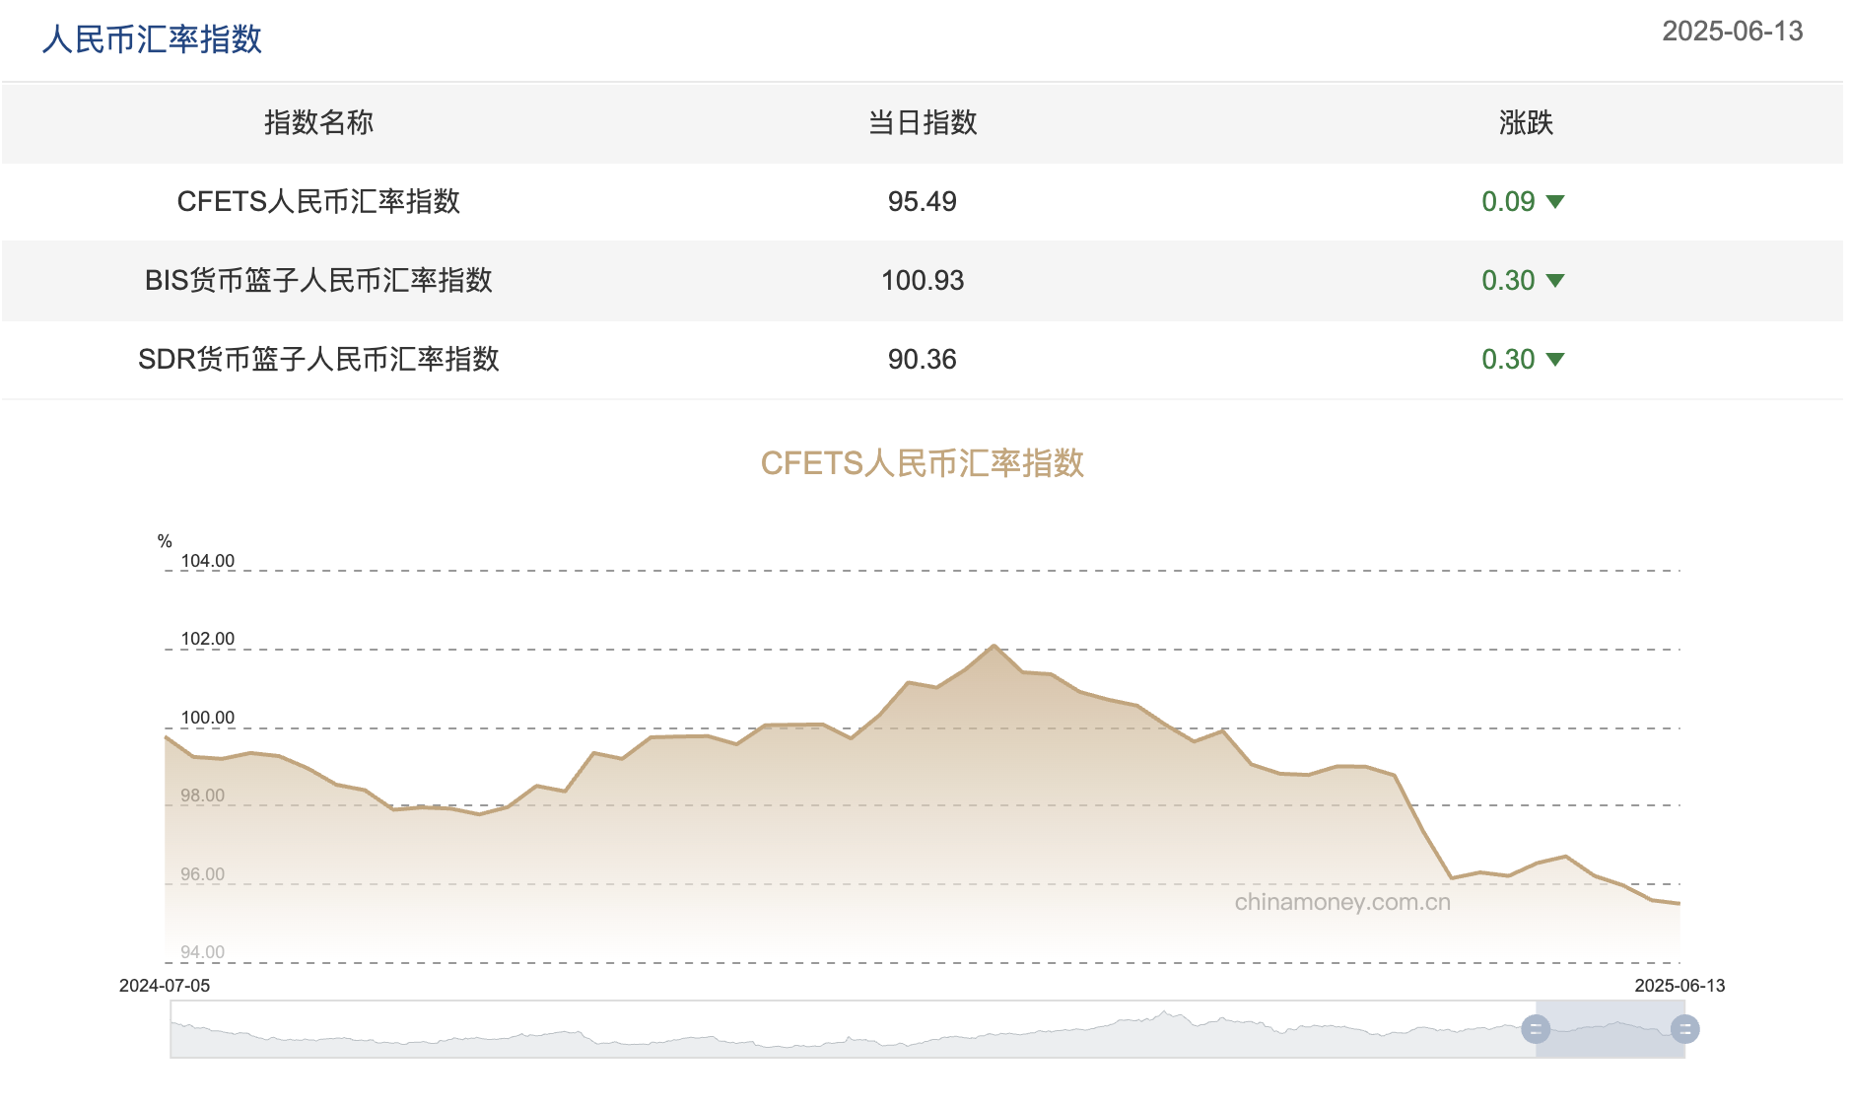The height and width of the screenshot is (1106, 1849).
Task: Click the 指数名称 column header
Action: click(x=317, y=123)
